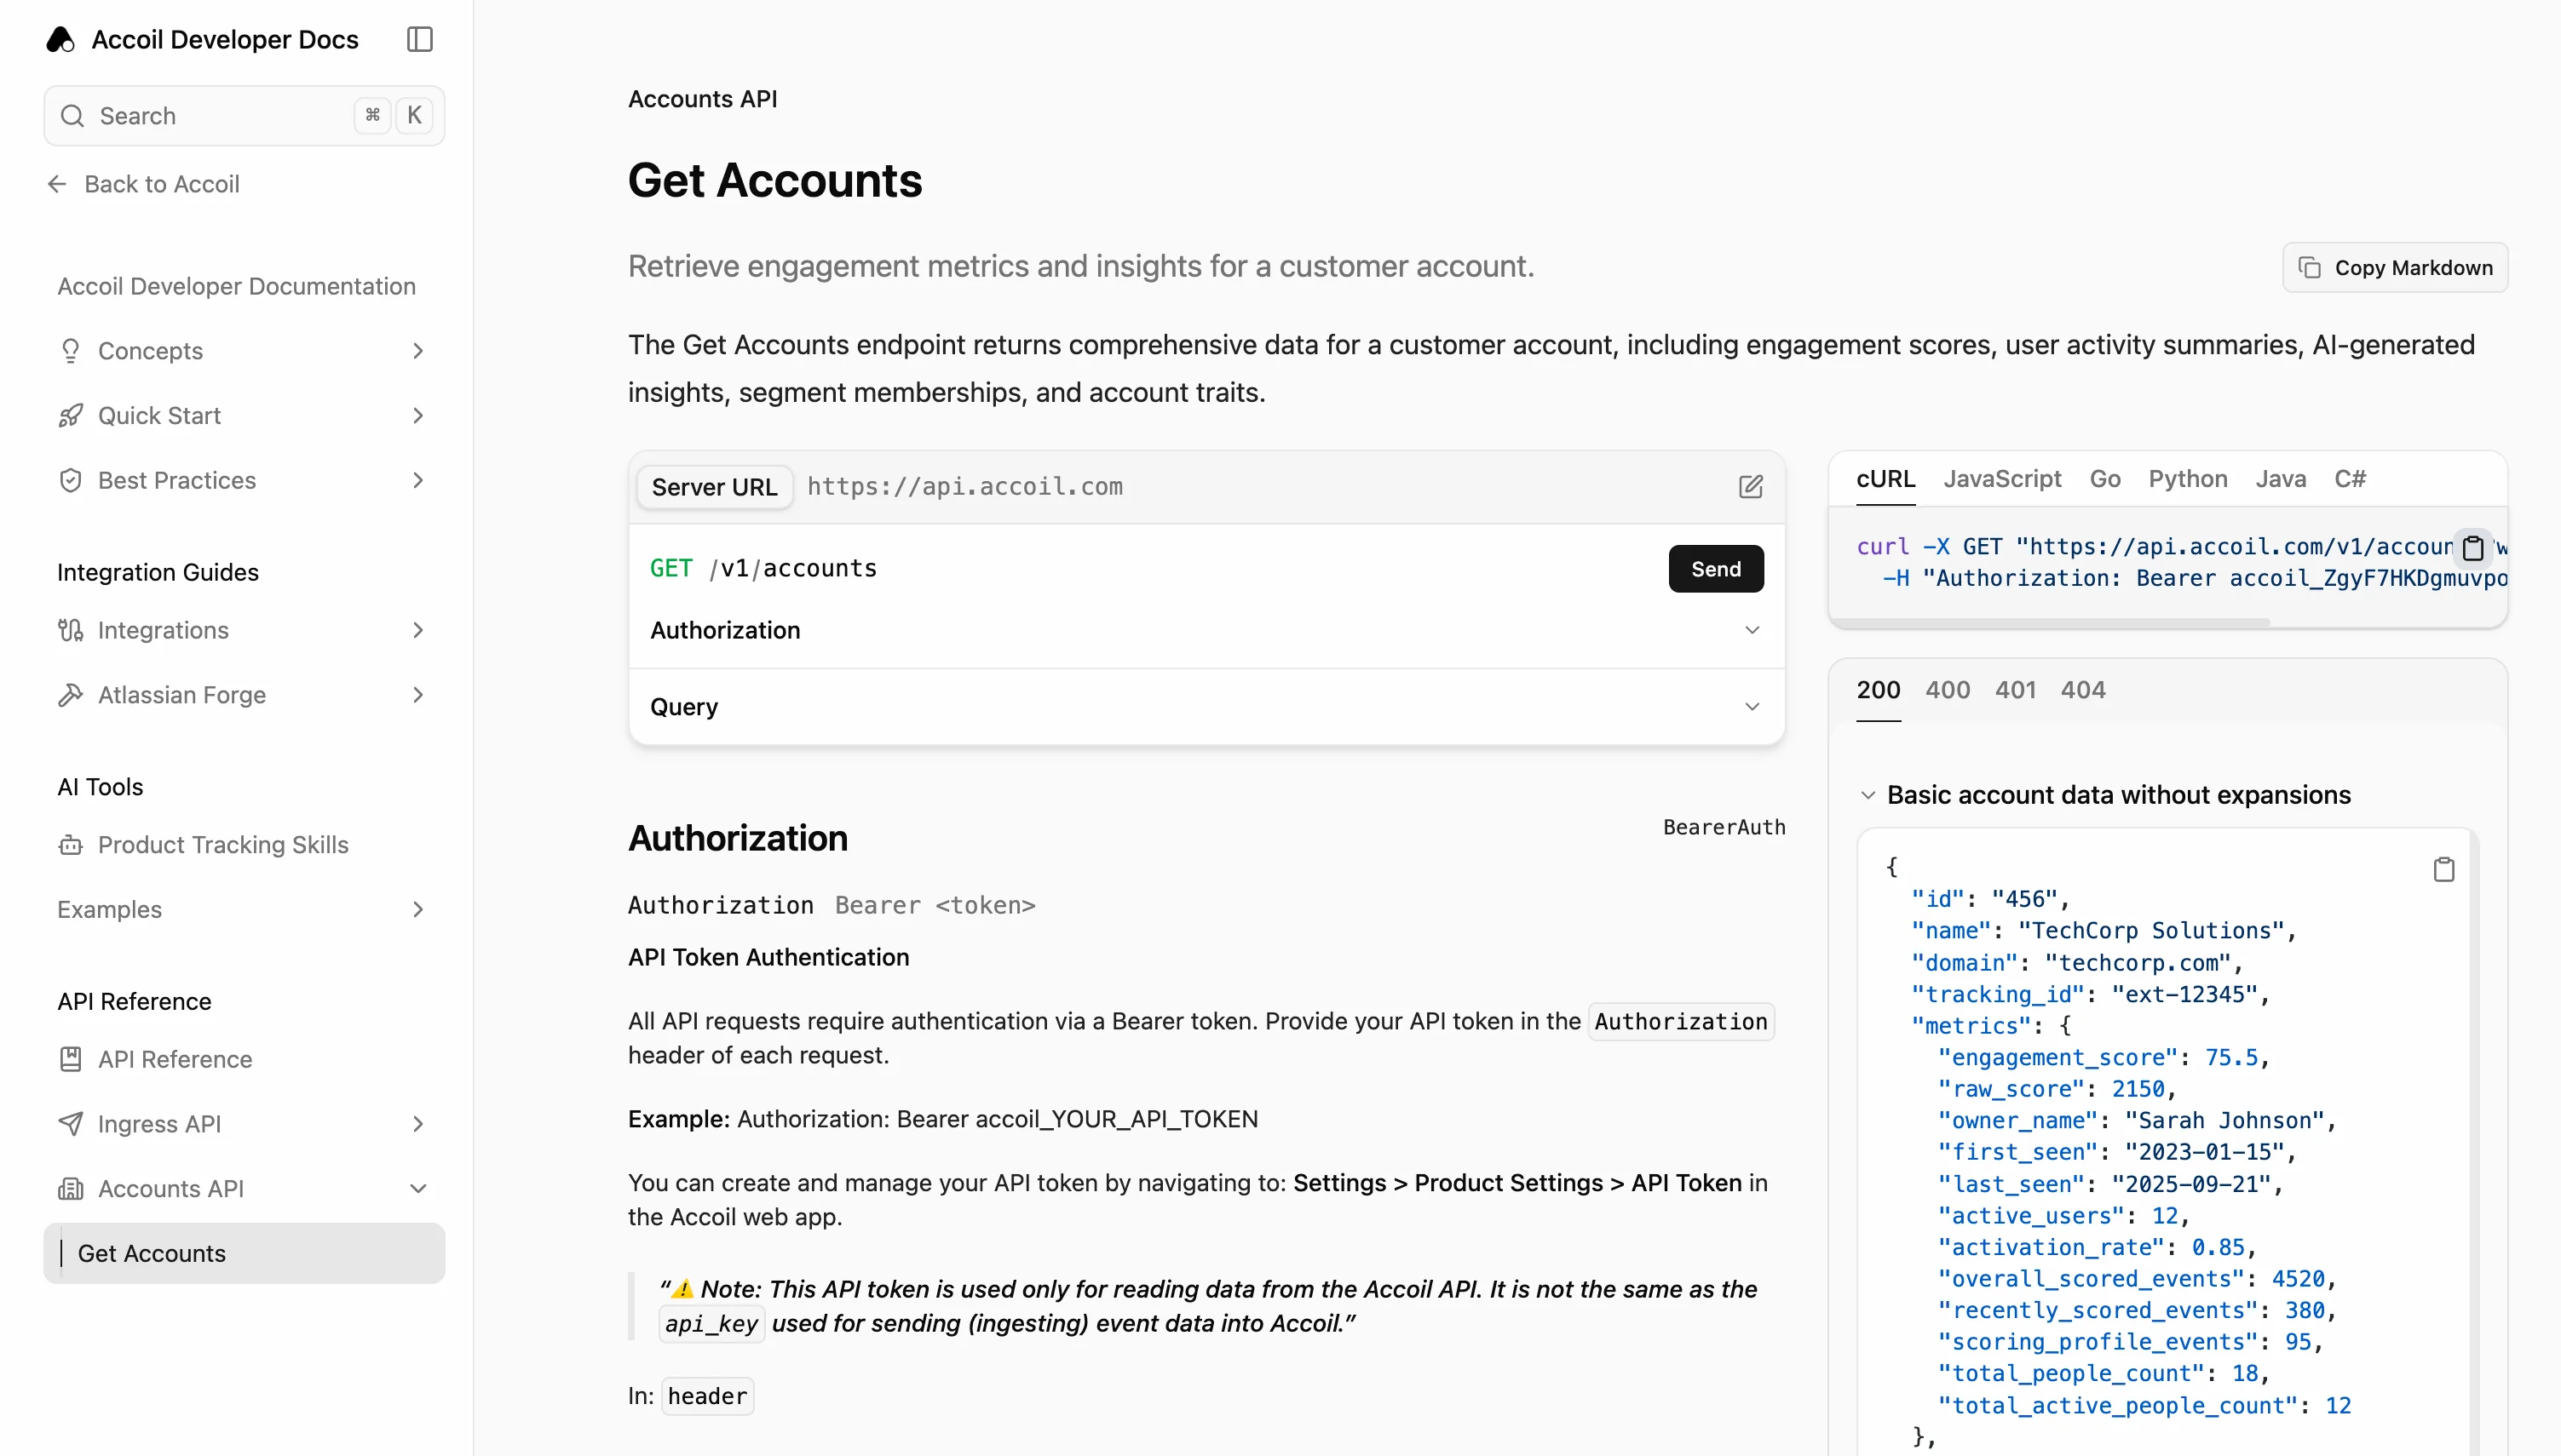
Task: Select the Quick Start rocket icon
Action: 70,415
